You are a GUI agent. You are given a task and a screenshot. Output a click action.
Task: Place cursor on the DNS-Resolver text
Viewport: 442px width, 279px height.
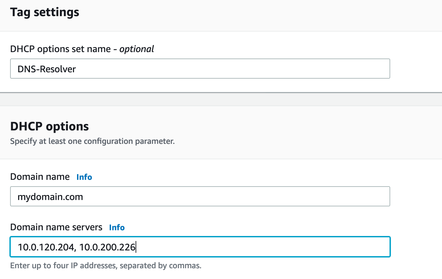(x=47, y=69)
